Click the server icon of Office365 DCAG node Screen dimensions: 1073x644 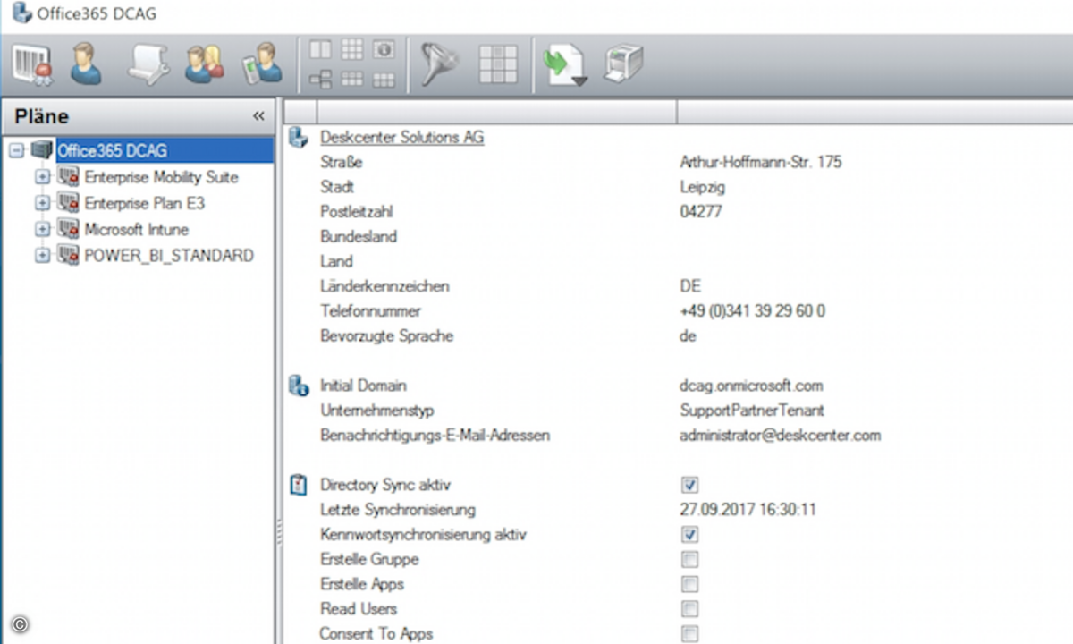coord(41,150)
